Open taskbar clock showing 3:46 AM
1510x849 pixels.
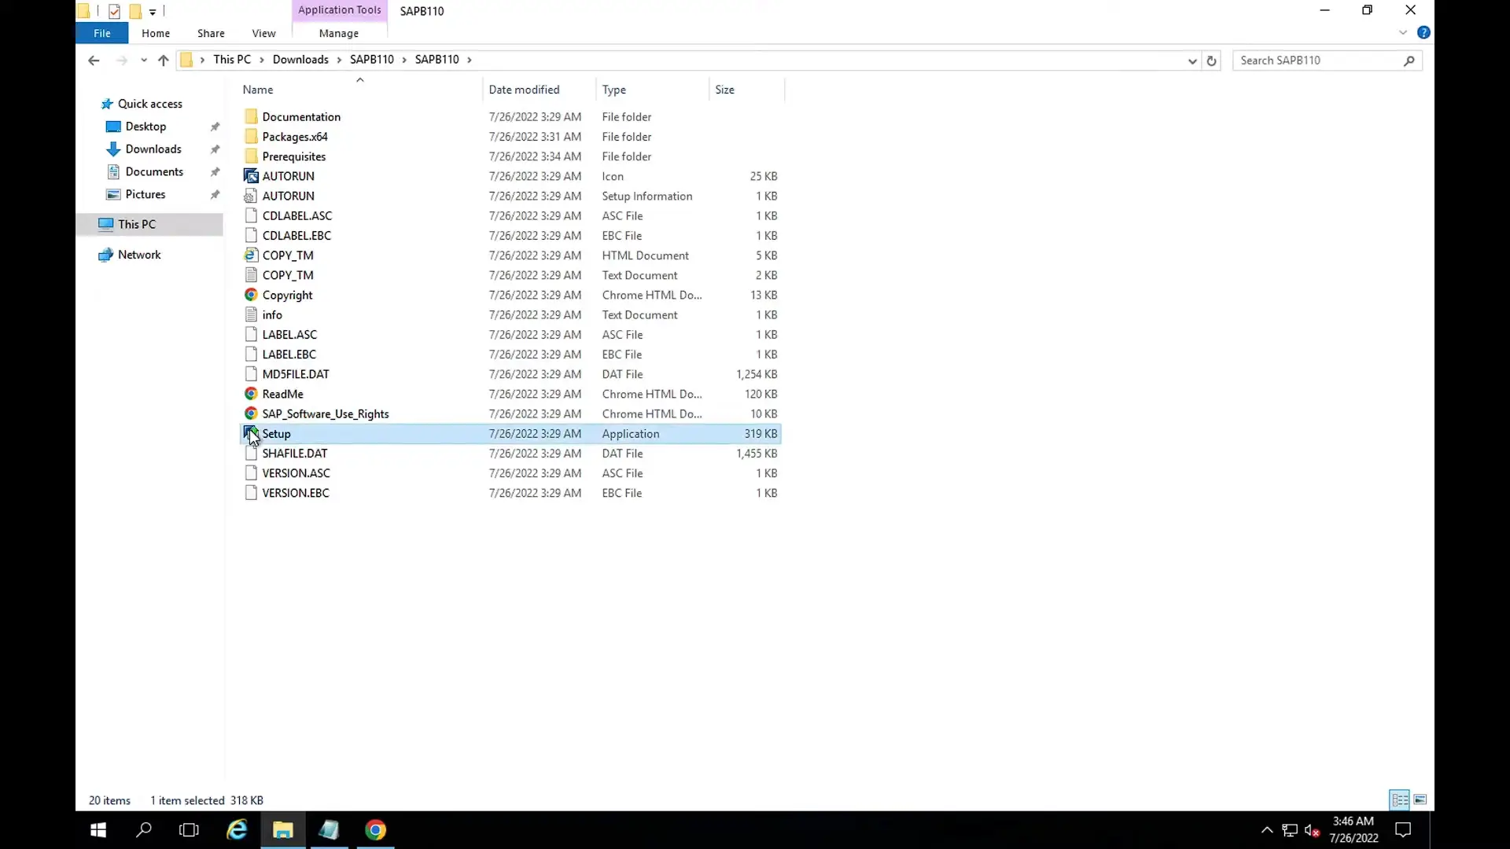[x=1353, y=830]
